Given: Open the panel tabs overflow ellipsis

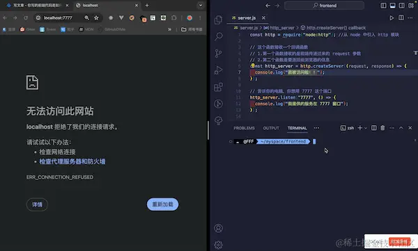Looking at the screenshot, I should click(x=316, y=128).
